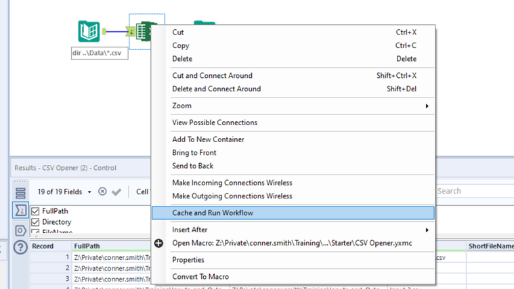Click the Results - CSV Opener title bar
This screenshot has width=514, height=289.
pos(81,168)
